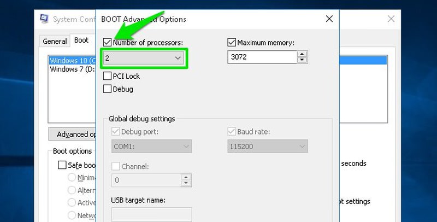
Task: Close the BOOT Advanced Options dialog
Action: (x=329, y=19)
